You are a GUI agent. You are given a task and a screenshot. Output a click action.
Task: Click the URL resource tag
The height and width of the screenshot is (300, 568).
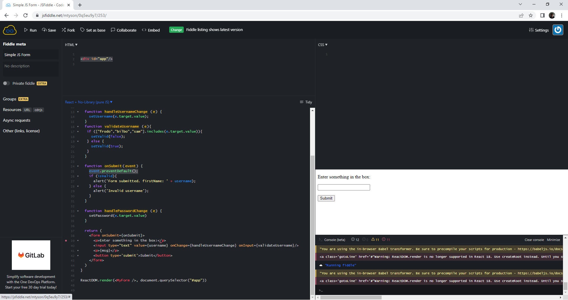pos(27,110)
